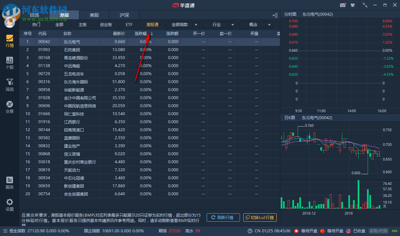Select row 中远海能
400x236 pixels.
[150, 66]
